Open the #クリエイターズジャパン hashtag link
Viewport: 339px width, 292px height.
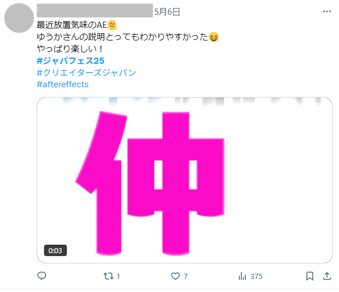(x=86, y=72)
